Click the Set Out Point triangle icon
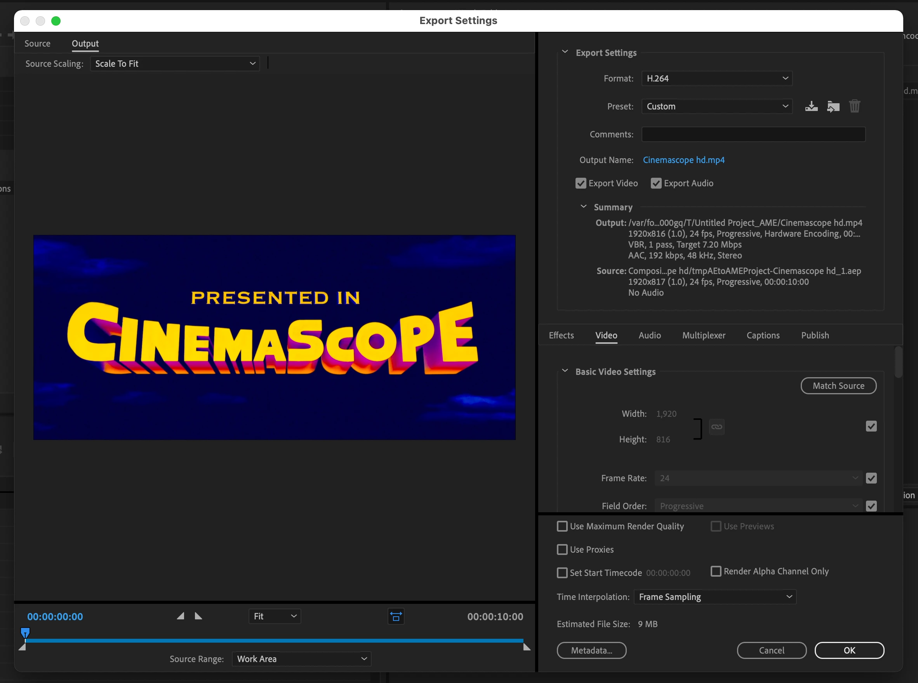918x683 pixels. (x=198, y=616)
